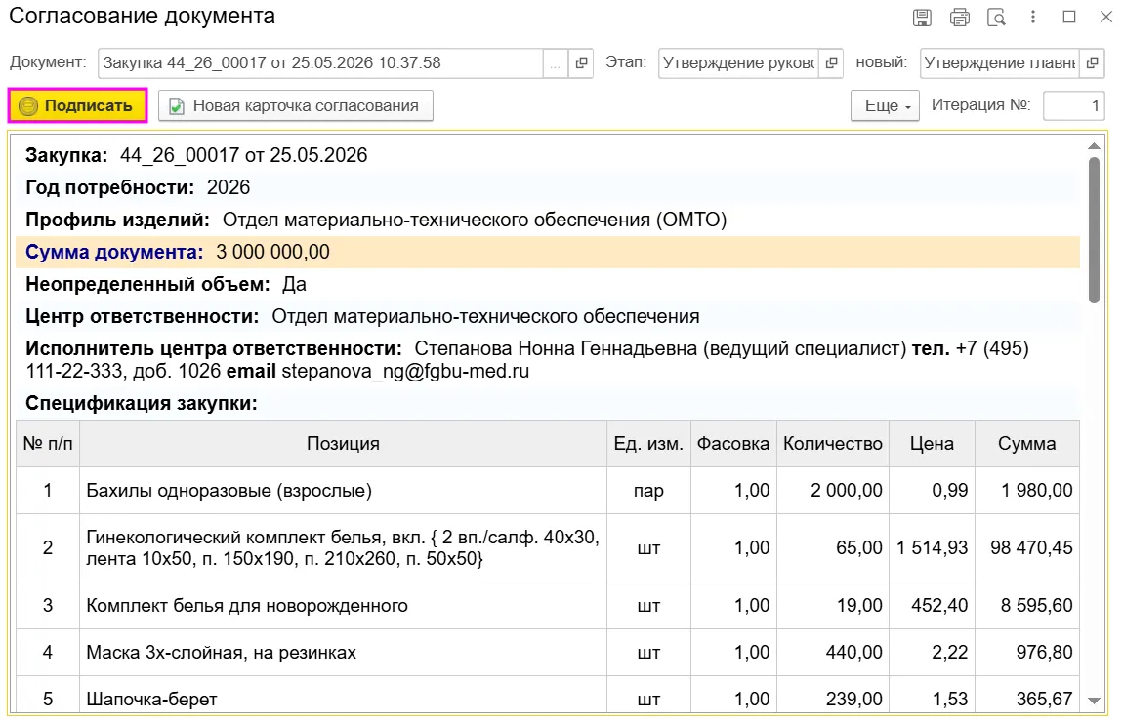
Task: Click the Этап field Утверждение руков
Action: [x=738, y=63]
